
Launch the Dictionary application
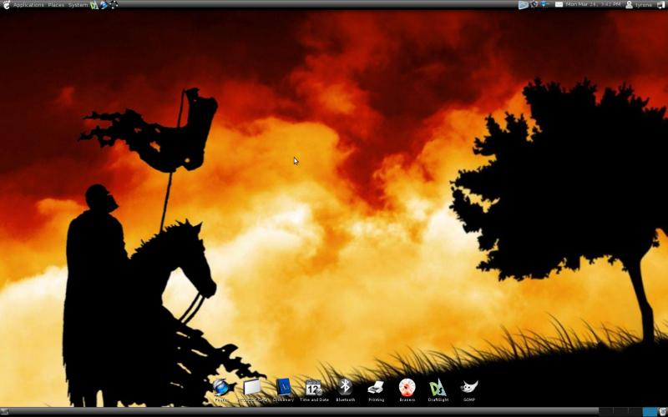click(x=284, y=388)
